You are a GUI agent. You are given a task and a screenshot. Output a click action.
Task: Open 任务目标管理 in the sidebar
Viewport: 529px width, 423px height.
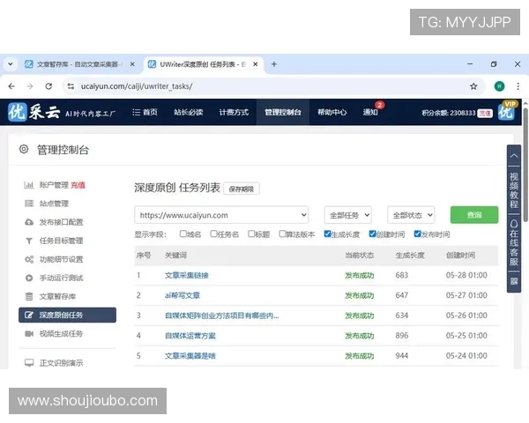61,241
